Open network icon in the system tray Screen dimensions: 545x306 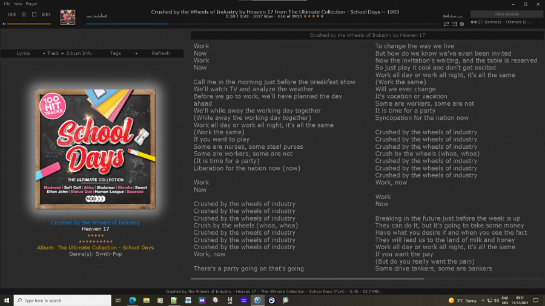click(x=490, y=301)
